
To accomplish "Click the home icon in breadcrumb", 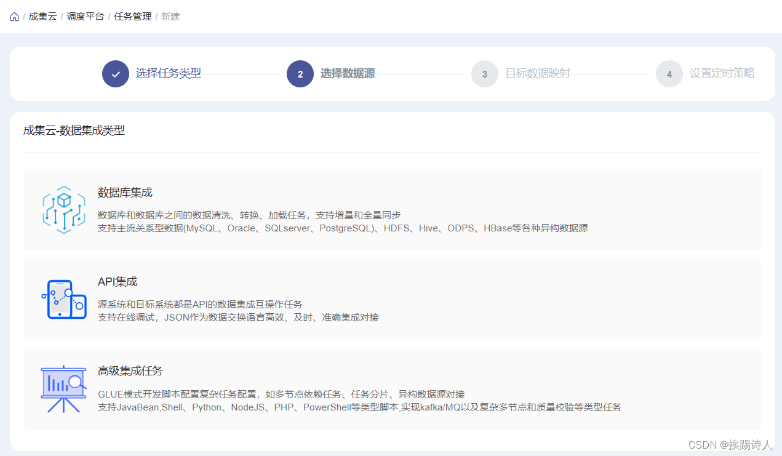I will tap(15, 17).
